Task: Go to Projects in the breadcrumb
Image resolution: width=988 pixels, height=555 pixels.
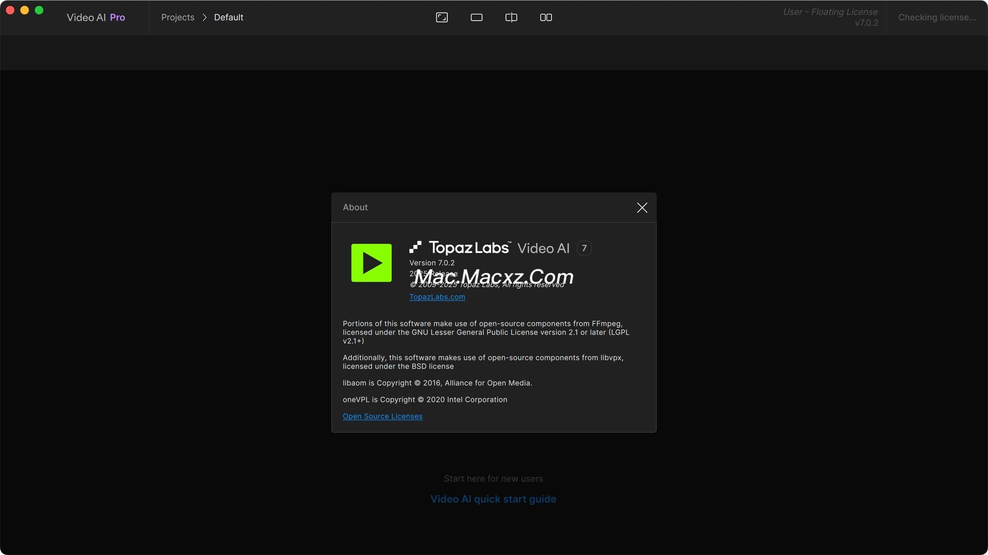Action: pyautogui.click(x=178, y=18)
